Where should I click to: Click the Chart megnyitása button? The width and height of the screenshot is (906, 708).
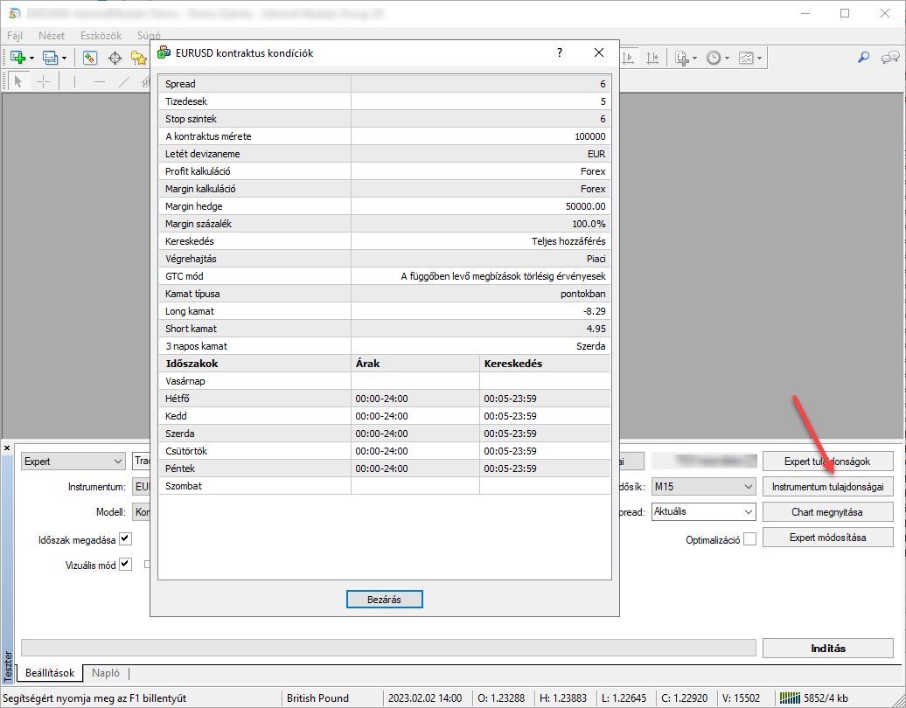coord(827,512)
